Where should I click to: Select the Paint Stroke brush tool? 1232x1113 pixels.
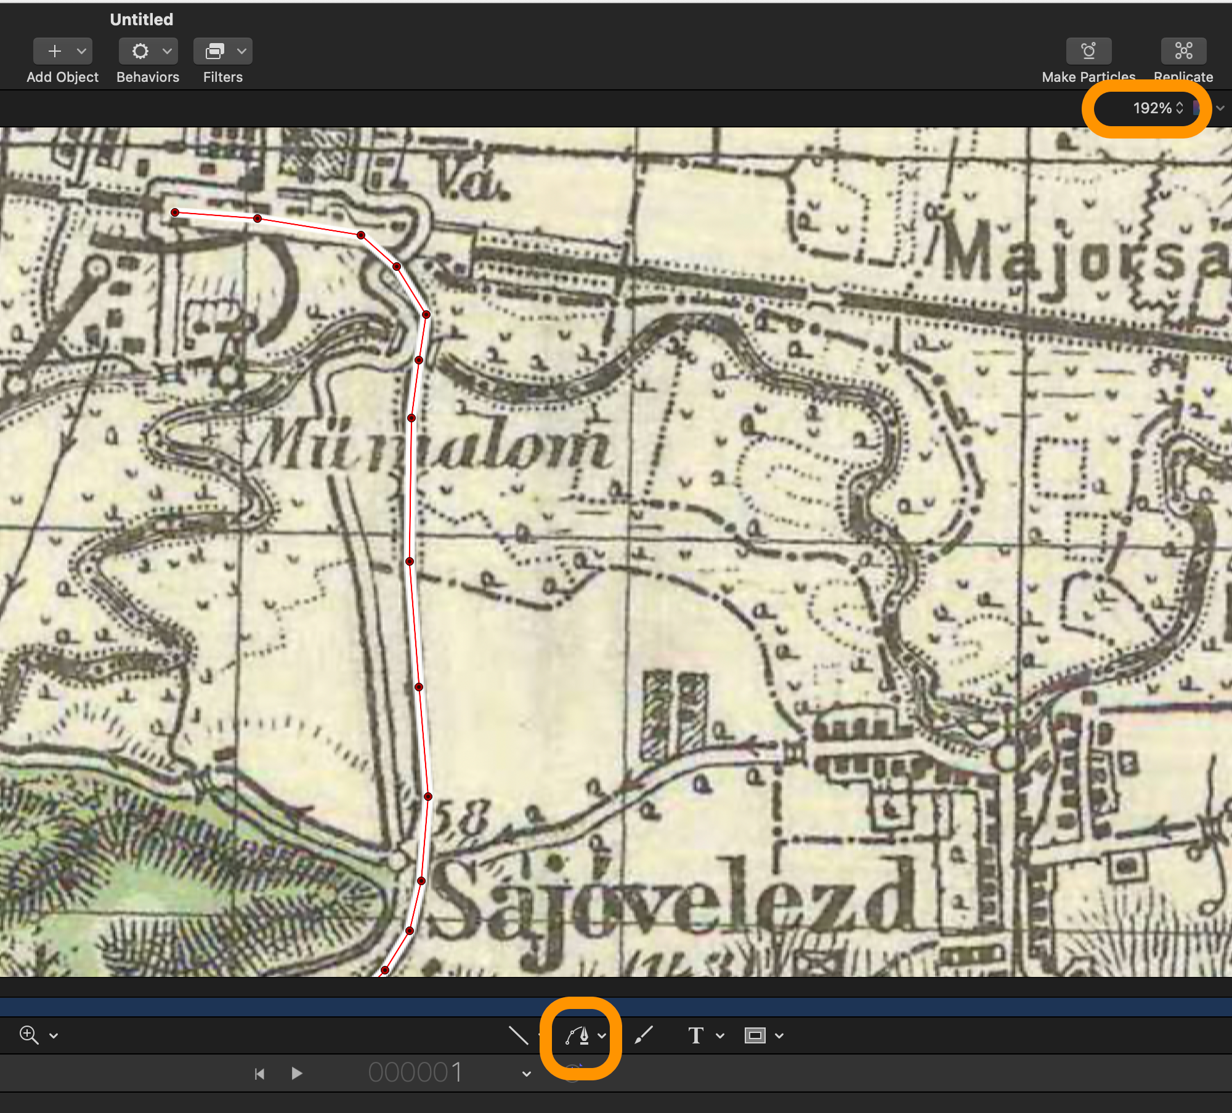pyautogui.click(x=644, y=1035)
